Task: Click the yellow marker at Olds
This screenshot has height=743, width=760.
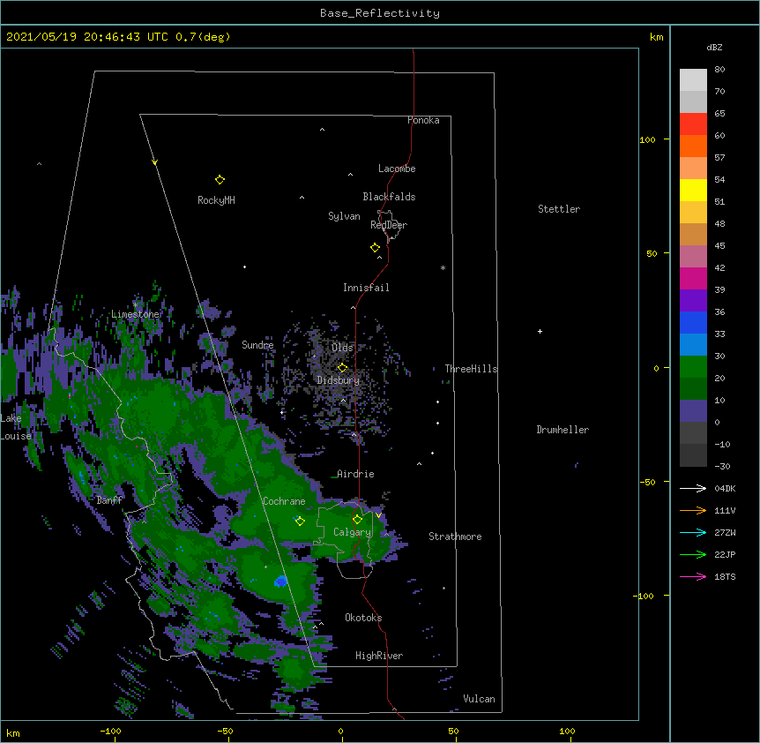Action: [x=342, y=367]
